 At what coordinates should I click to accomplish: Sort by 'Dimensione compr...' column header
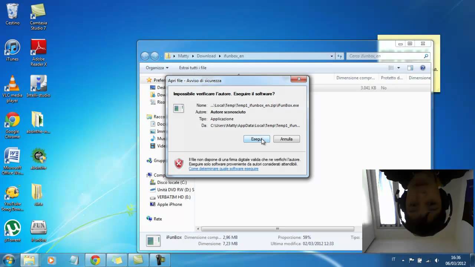[x=356, y=78]
